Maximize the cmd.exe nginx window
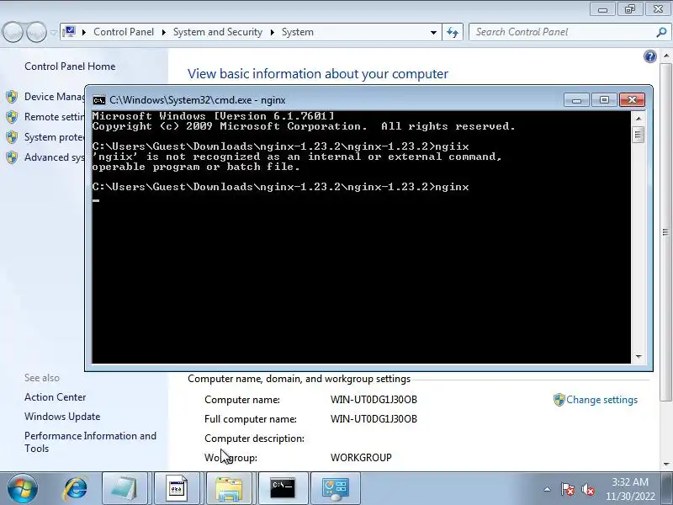The height and width of the screenshot is (505, 673). (604, 100)
